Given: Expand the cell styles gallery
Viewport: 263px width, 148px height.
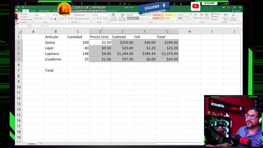Looking at the screenshot, I should tap(191, 19).
